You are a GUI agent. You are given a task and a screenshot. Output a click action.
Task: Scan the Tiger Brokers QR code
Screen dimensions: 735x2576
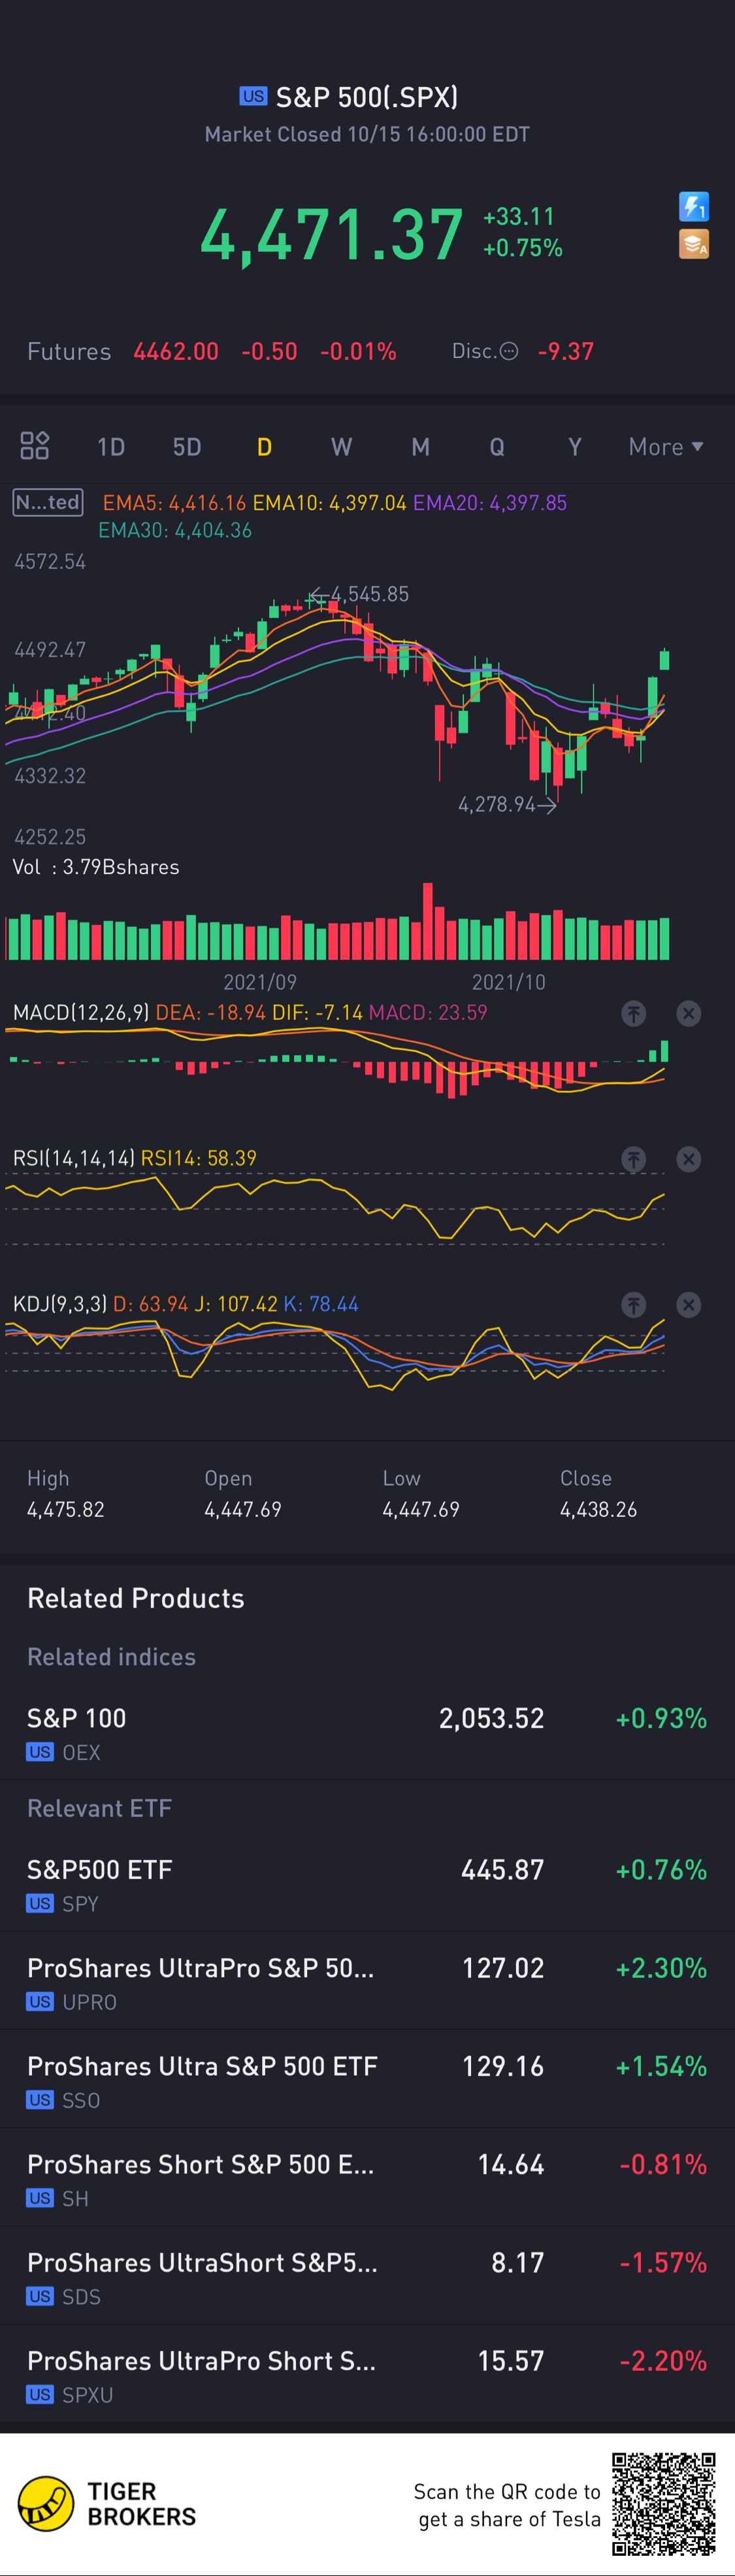tap(663, 2503)
